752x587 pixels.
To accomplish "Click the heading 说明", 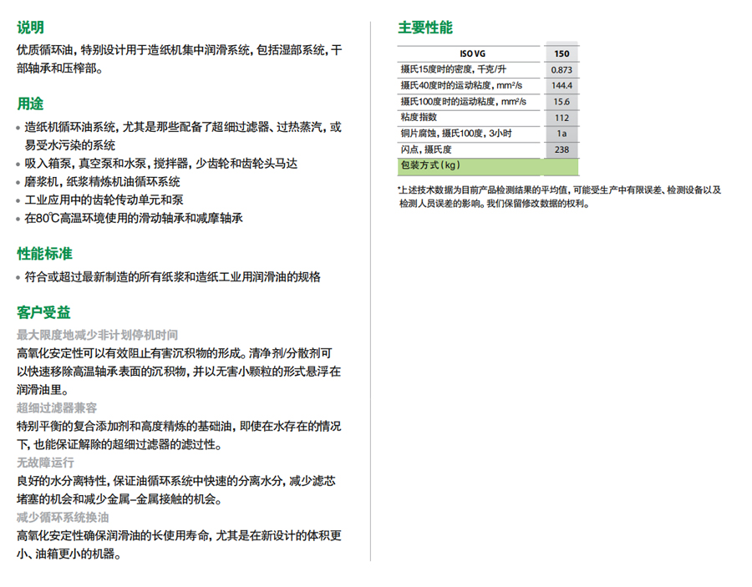I will [30, 28].
